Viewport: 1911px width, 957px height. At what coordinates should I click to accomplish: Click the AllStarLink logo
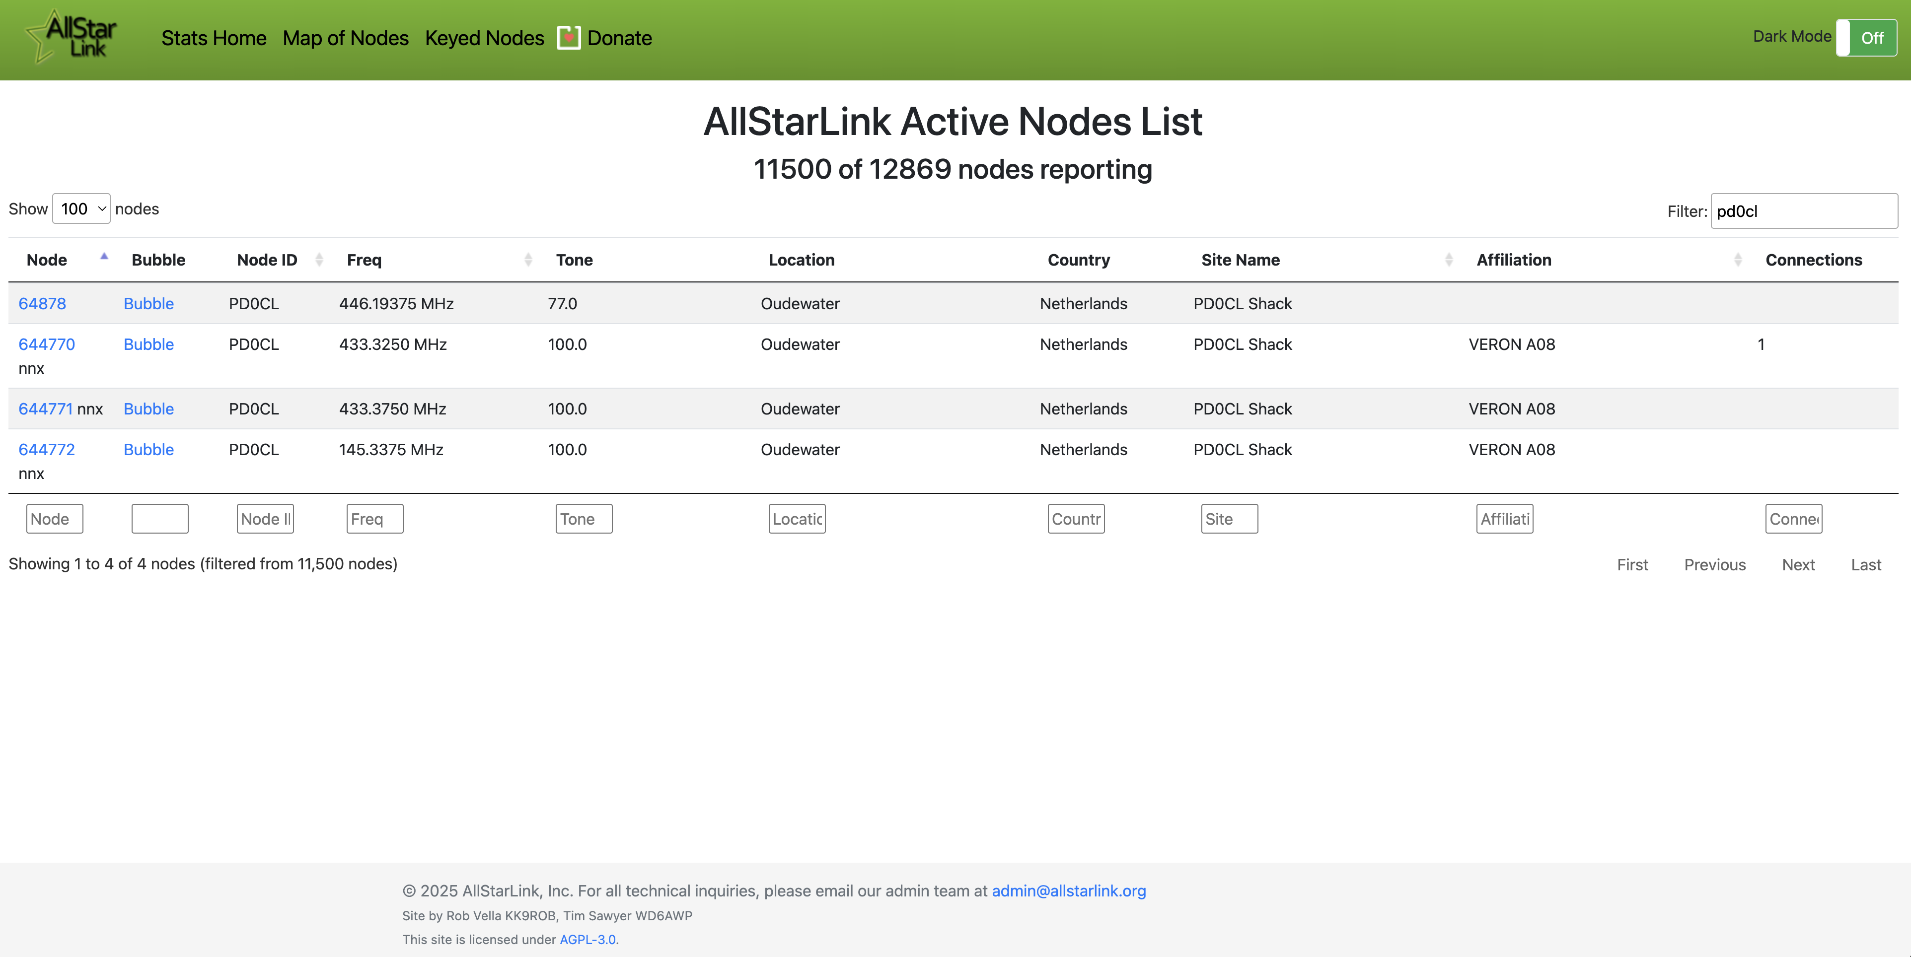coord(72,37)
